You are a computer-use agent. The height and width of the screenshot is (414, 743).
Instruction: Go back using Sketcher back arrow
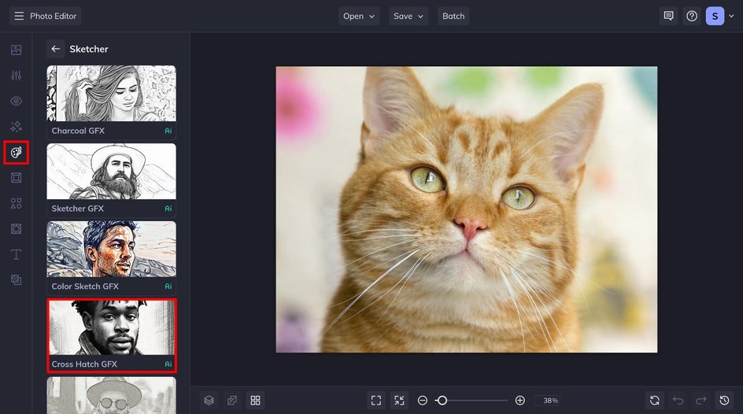[55, 49]
